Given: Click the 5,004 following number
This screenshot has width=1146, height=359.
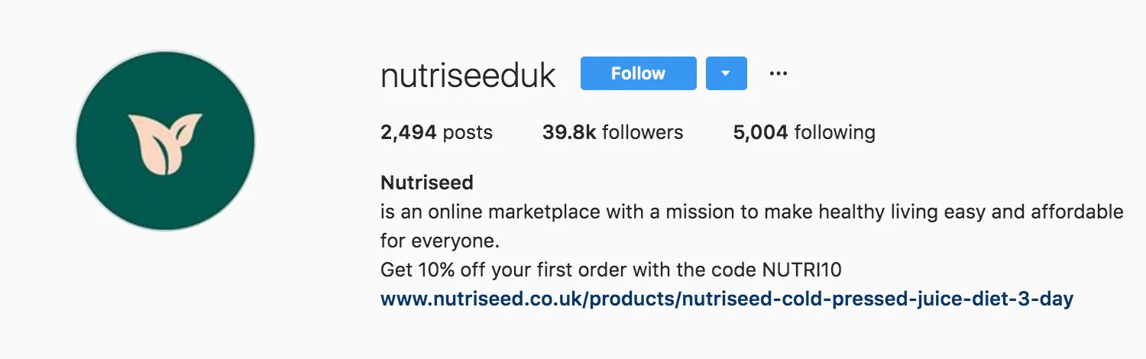Looking at the screenshot, I should (x=760, y=133).
